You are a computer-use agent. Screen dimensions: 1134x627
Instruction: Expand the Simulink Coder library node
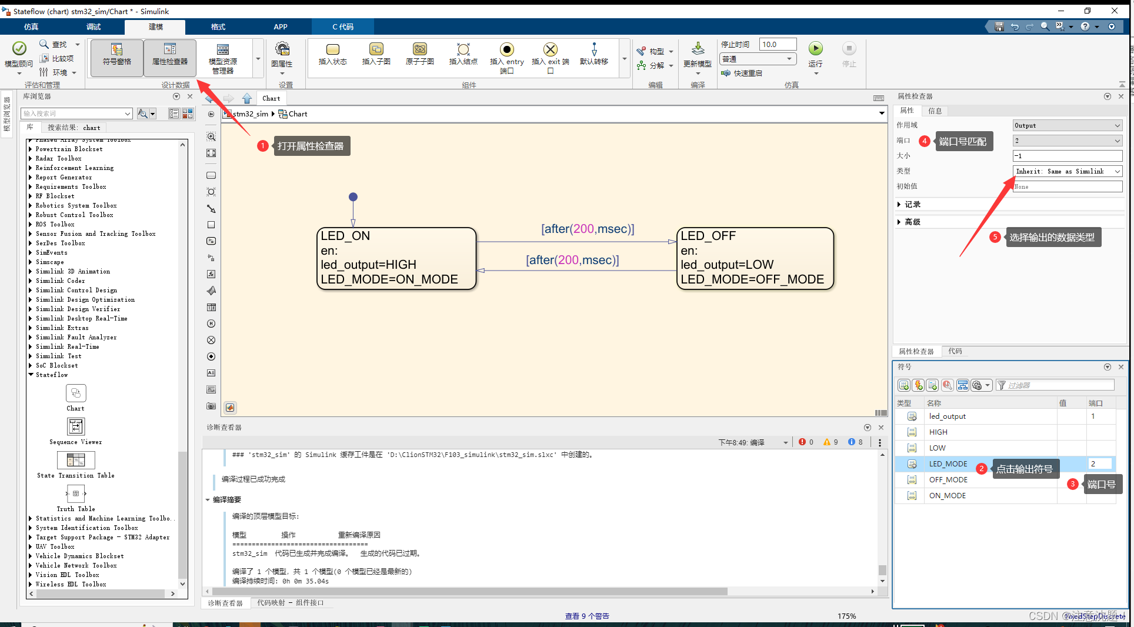(31, 281)
